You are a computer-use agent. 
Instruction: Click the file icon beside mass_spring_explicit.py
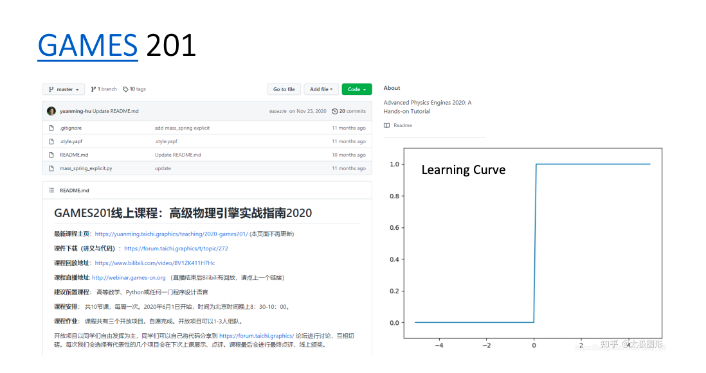click(51, 168)
